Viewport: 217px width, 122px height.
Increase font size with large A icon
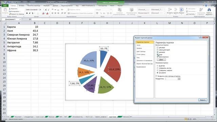[46, 10]
